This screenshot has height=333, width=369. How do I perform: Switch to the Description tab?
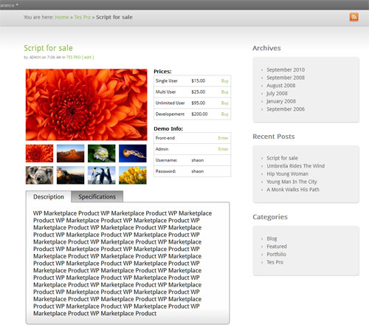pyautogui.click(x=49, y=196)
